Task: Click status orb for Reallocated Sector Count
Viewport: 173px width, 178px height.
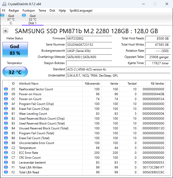Action: pyautogui.click(x=6, y=89)
